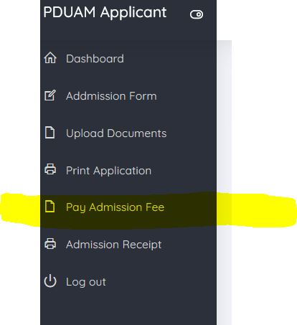Click empty sidebar space below Log out
The width and height of the screenshot is (297, 325).
(128, 308)
